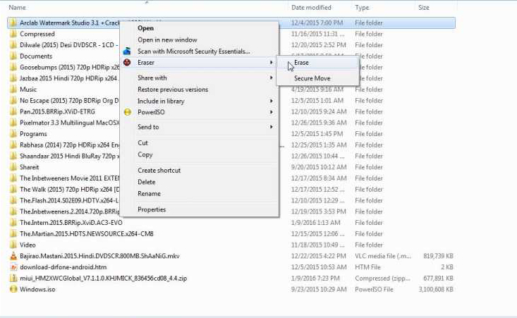Click the Goosebumps (2015) folder icon
Screen dimensions: 517x318
[x=13, y=67]
